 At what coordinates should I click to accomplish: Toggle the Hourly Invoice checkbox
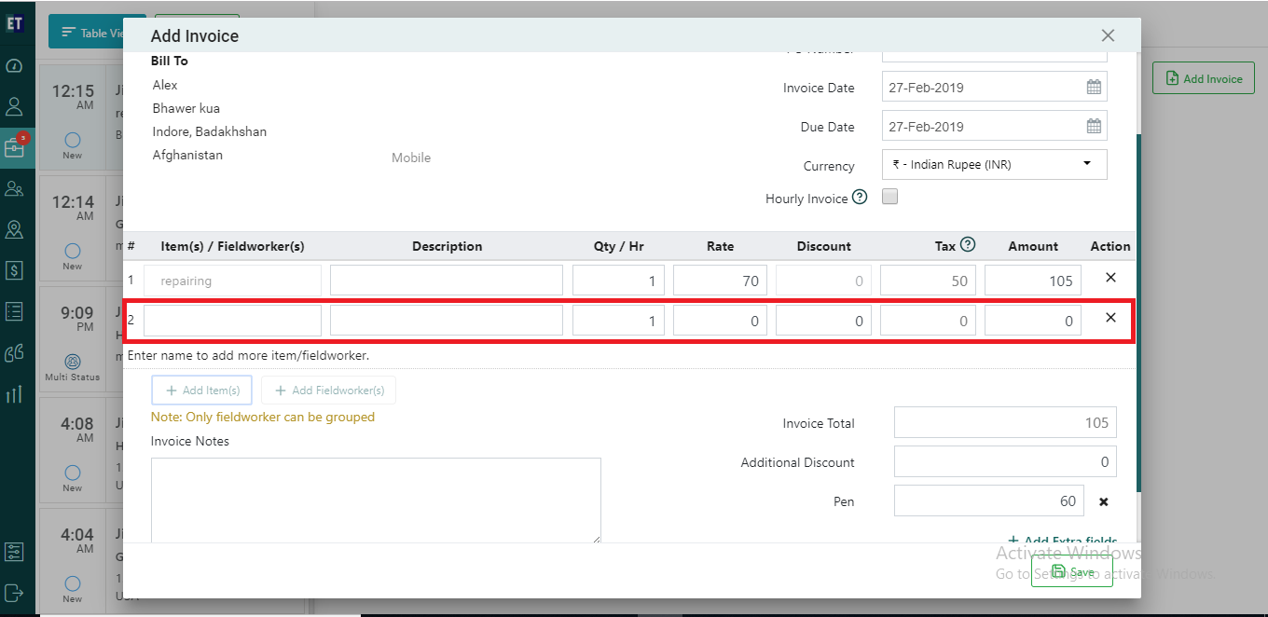pyautogui.click(x=889, y=197)
